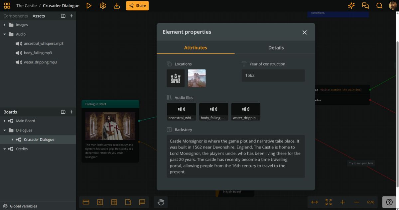399x210 pixels.
Task: Click the plus icon to add asset
Action: 71,16
